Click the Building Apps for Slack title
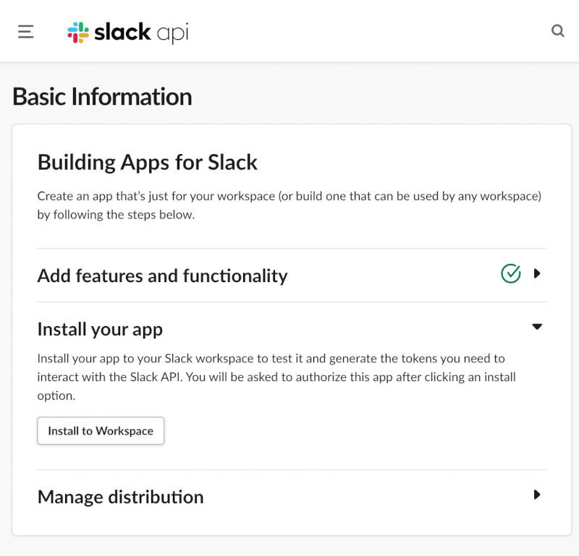This screenshot has width=579, height=556. 147,162
